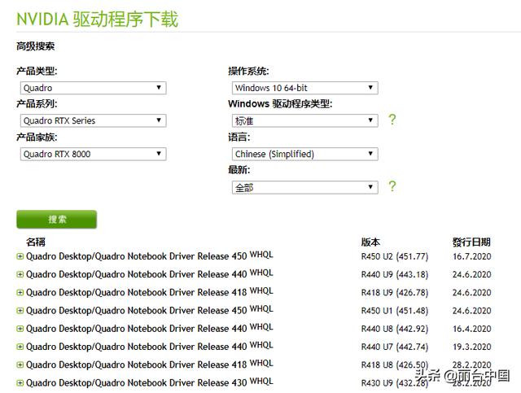Click the release date 19.3.2020
The width and height of the screenshot is (521, 393).
472,347
